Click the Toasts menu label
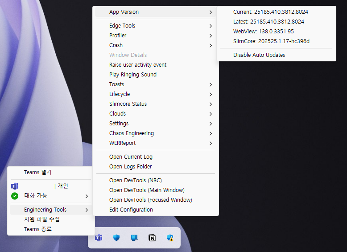This screenshot has height=252, width=347. tap(116, 84)
